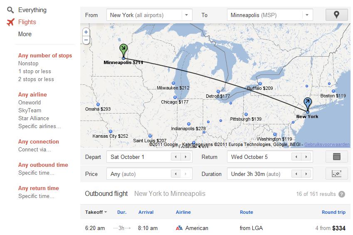This screenshot has width=353, height=235.
Task: Open the price-duration scatter plot icon
Action: point(336,174)
